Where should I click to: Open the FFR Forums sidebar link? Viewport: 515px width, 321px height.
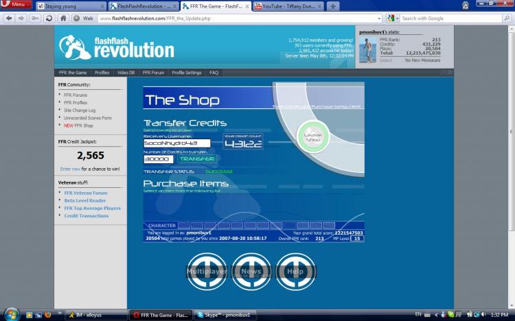pyautogui.click(x=76, y=95)
